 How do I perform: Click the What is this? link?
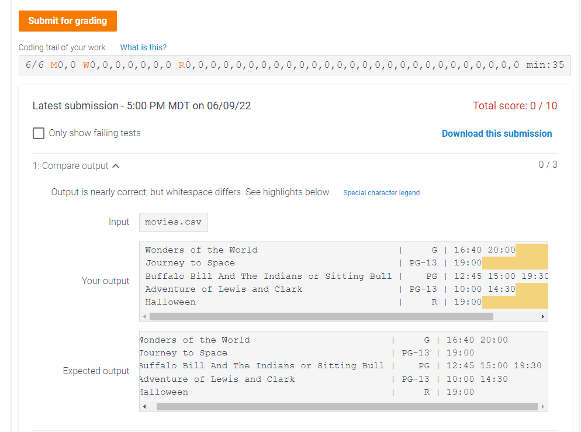143,47
